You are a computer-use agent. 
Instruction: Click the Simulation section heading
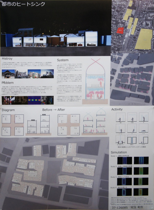coord(119,153)
